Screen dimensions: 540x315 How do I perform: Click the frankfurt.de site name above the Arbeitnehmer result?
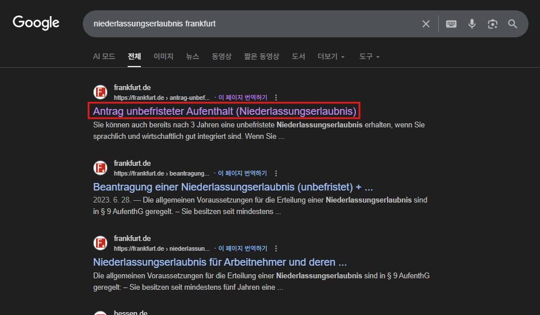point(132,238)
